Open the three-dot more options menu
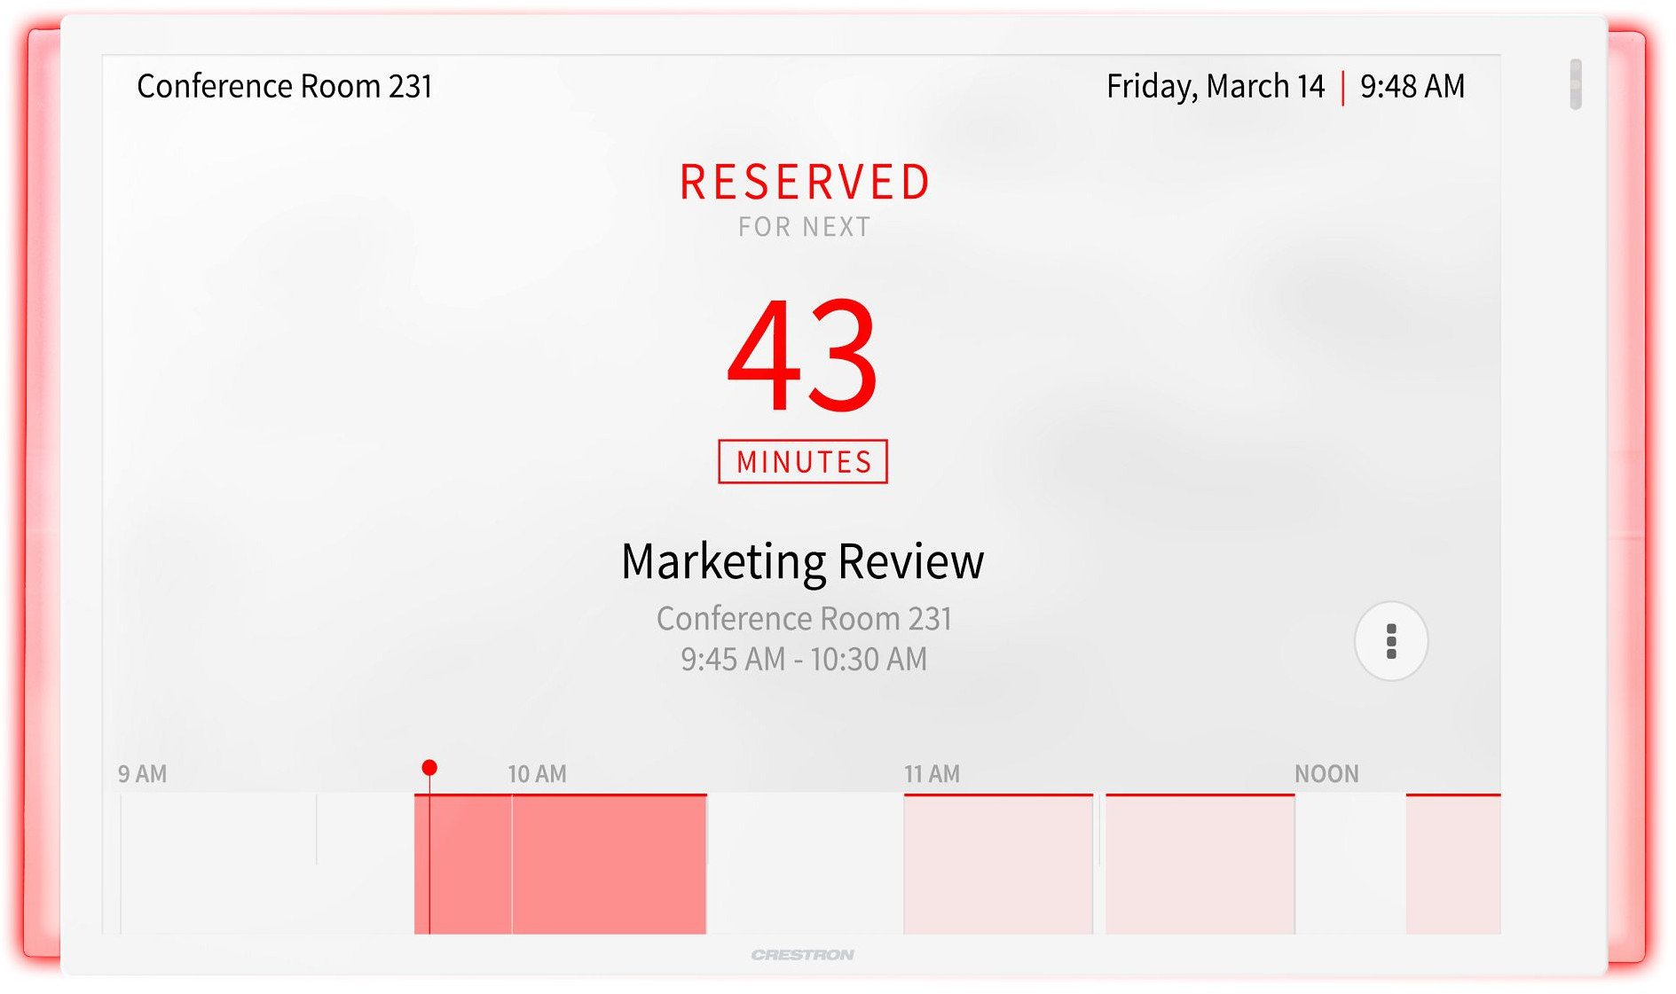 pos(1390,641)
